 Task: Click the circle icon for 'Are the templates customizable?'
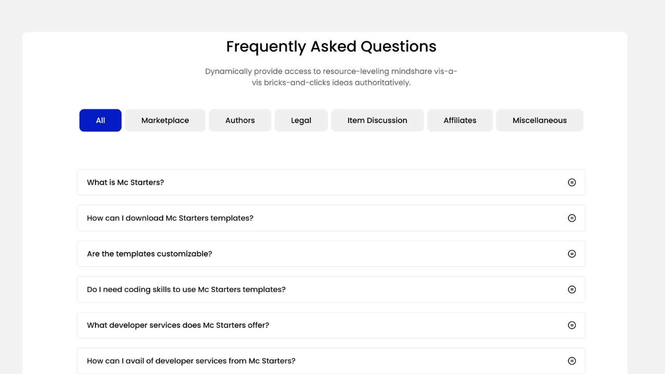tap(571, 254)
